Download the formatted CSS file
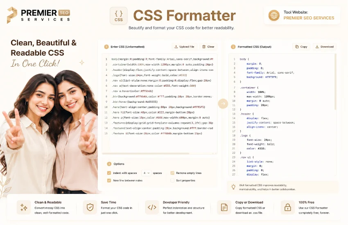Screen dimensions: 348x225 [x=325, y=47]
